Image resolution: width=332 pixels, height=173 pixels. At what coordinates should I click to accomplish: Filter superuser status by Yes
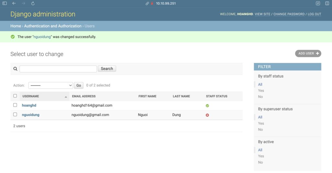tap(261, 123)
